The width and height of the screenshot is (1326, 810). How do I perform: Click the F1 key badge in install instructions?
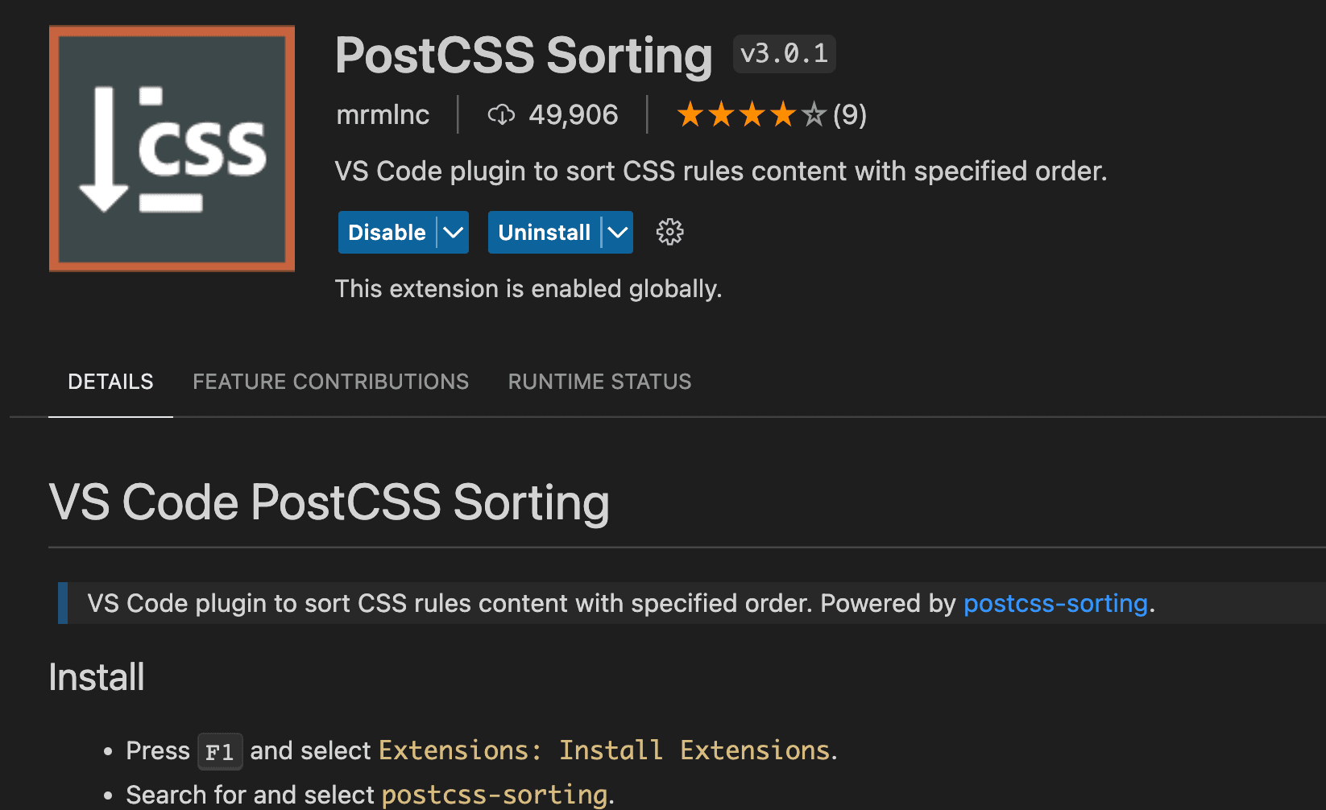coord(219,751)
